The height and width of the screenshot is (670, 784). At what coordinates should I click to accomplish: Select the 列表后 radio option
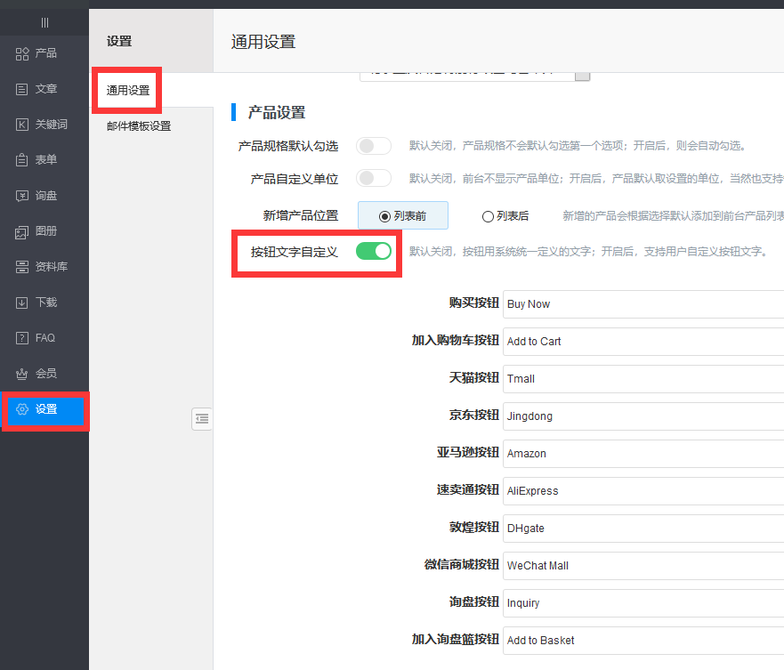[x=488, y=216]
